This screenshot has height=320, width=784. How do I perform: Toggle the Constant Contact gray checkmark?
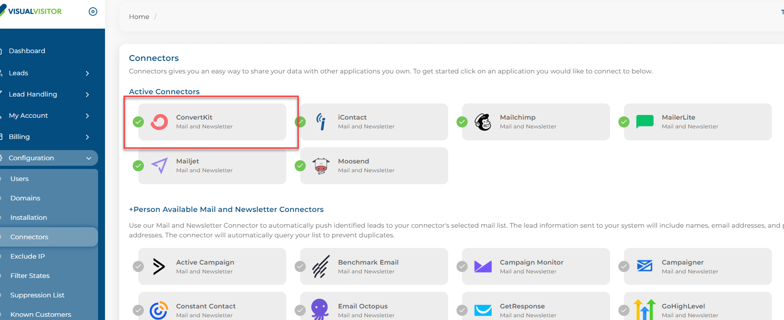138,310
